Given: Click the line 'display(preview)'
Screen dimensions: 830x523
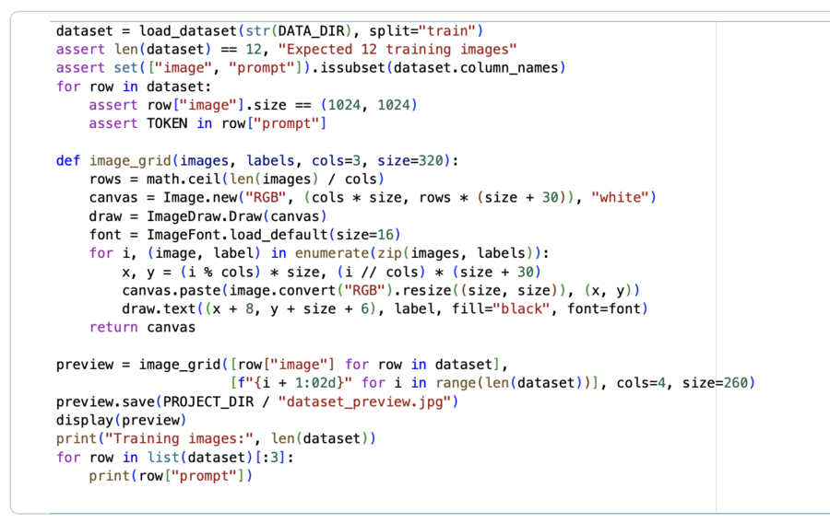Looking at the screenshot, I should [121, 421].
